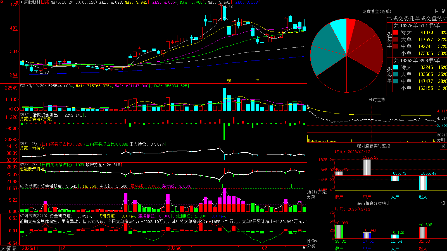The width and height of the screenshot is (447, 251).
Task: Click the dark red 中单 buy-order swatch
Action: click(396, 46)
